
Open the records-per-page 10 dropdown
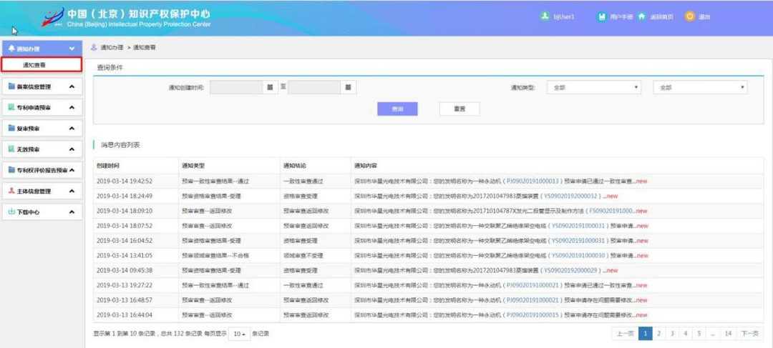coord(239,334)
